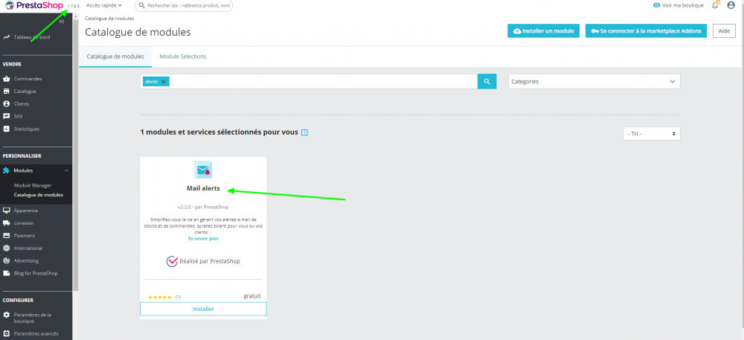This screenshot has width=744, height=340.
Task: Click Installer for Mail alerts
Action: (203, 309)
